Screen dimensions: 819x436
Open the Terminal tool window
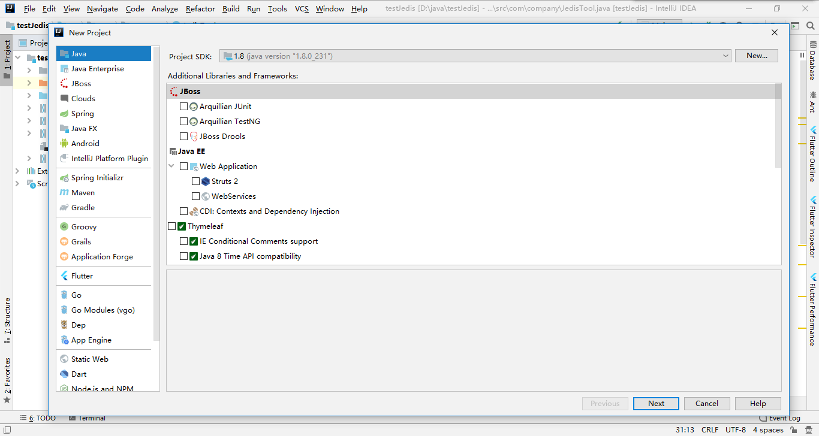pos(92,417)
